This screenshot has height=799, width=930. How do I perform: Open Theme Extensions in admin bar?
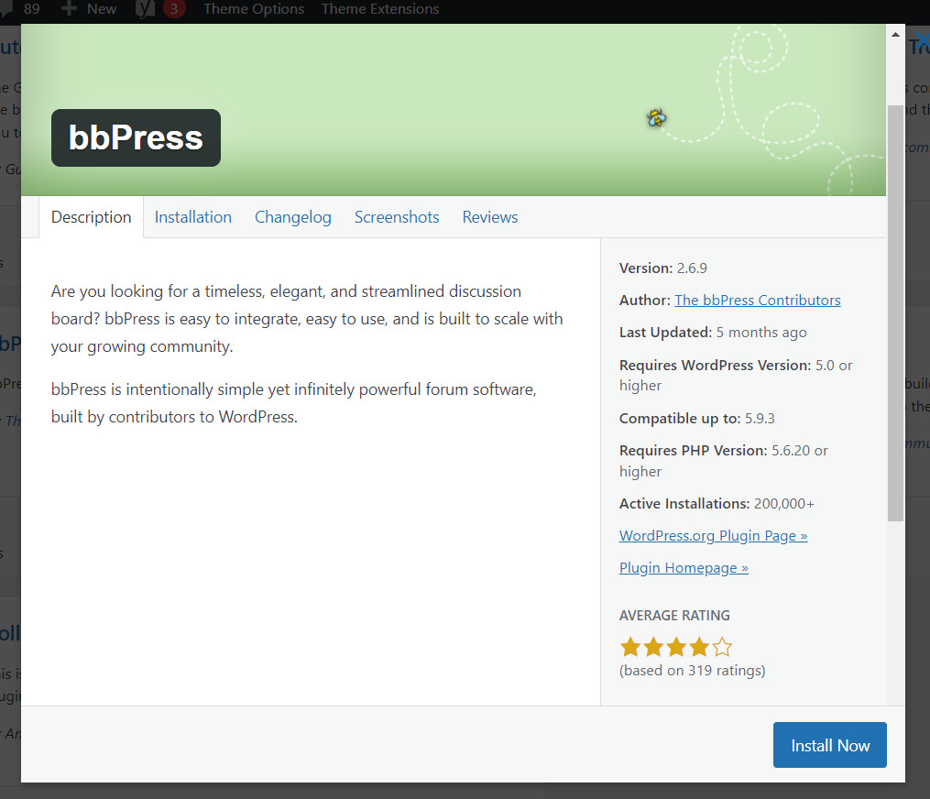(380, 9)
